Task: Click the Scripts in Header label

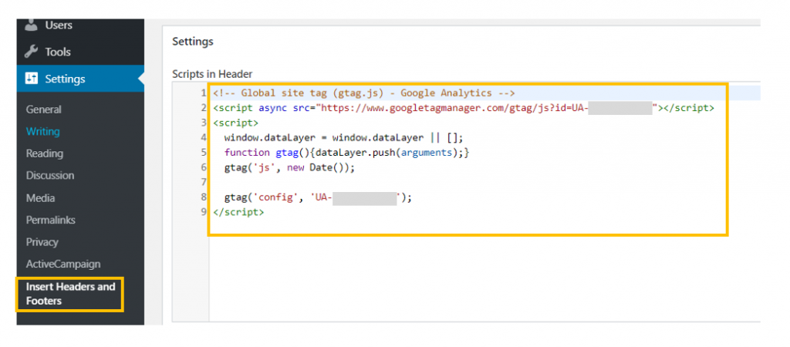Action: 212,74
